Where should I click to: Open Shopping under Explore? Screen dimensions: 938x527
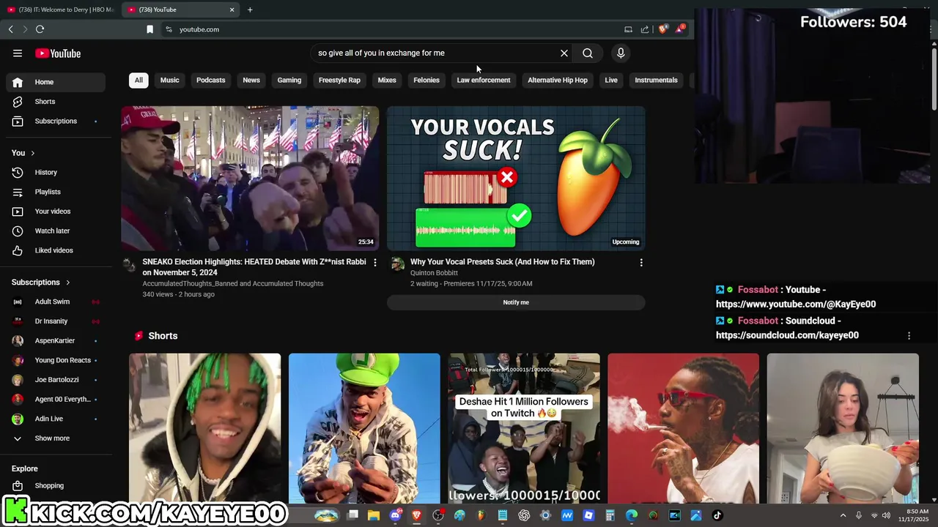coord(56,486)
